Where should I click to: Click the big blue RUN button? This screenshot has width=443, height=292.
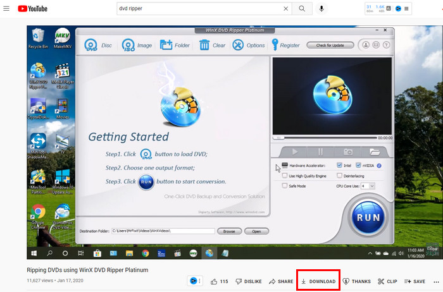point(368,217)
